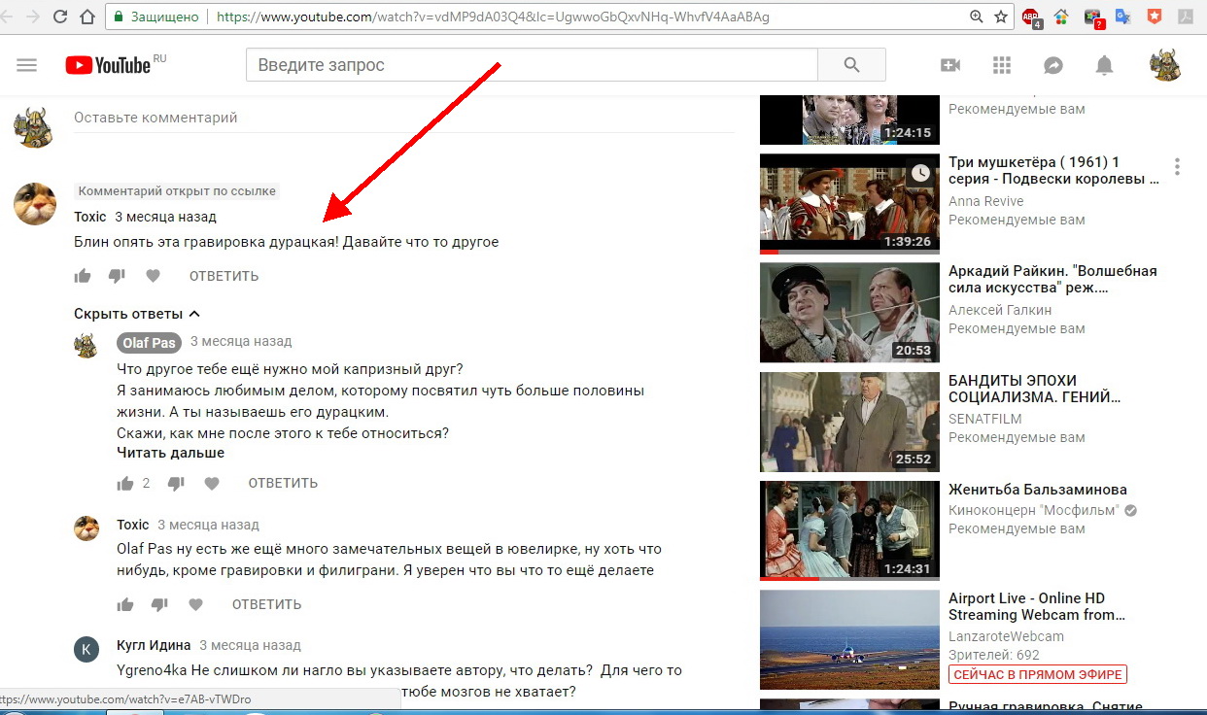The width and height of the screenshot is (1207, 715).
Task: Dislike the second Toxic reply
Action: click(159, 604)
